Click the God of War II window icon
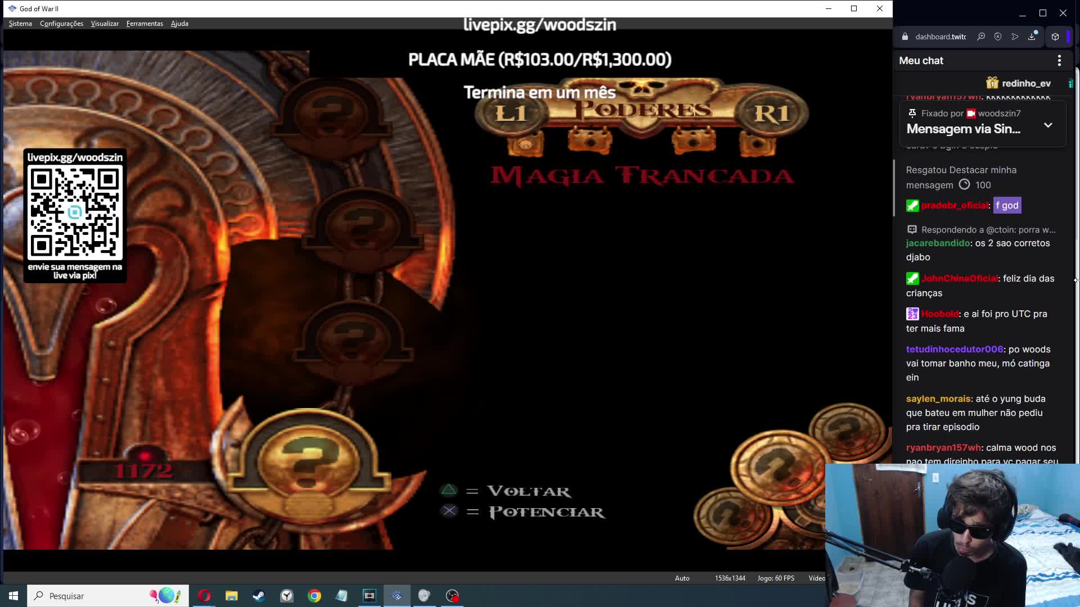1080x607 pixels. click(x=12, y=8)
